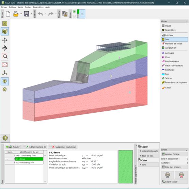Select soil row MS, consistency stiff
The image size is (189, 189).
24,162
